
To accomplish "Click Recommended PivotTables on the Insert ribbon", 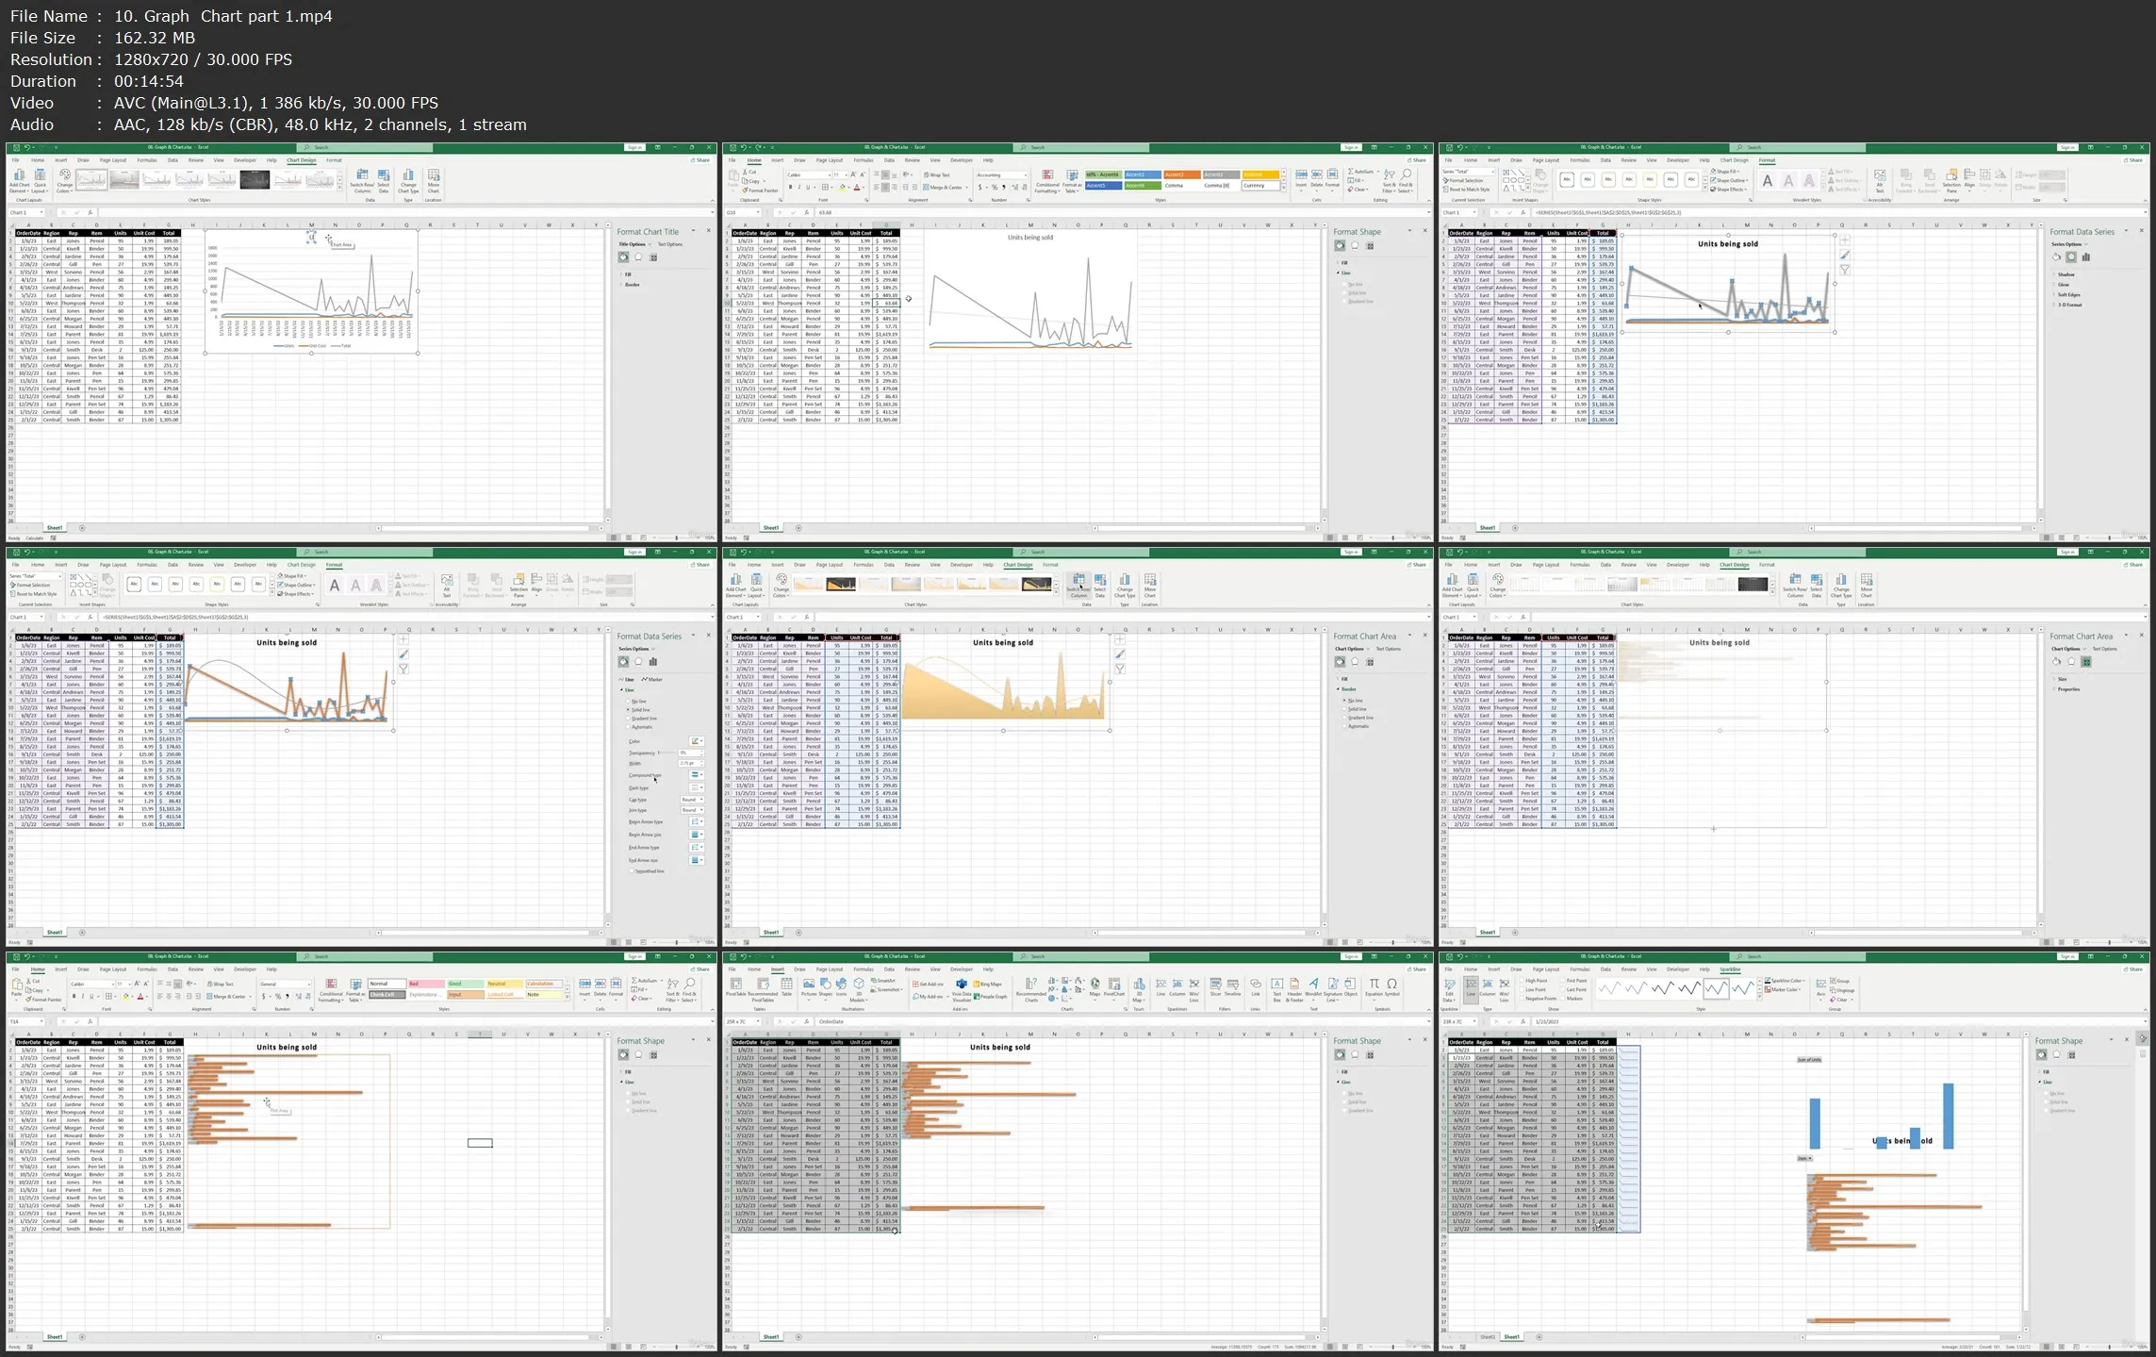I will (x=763, y=990).
